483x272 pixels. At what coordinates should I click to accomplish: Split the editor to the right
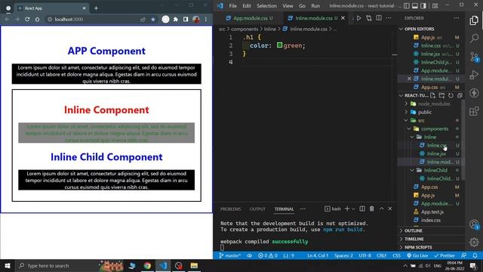(379, 18)
